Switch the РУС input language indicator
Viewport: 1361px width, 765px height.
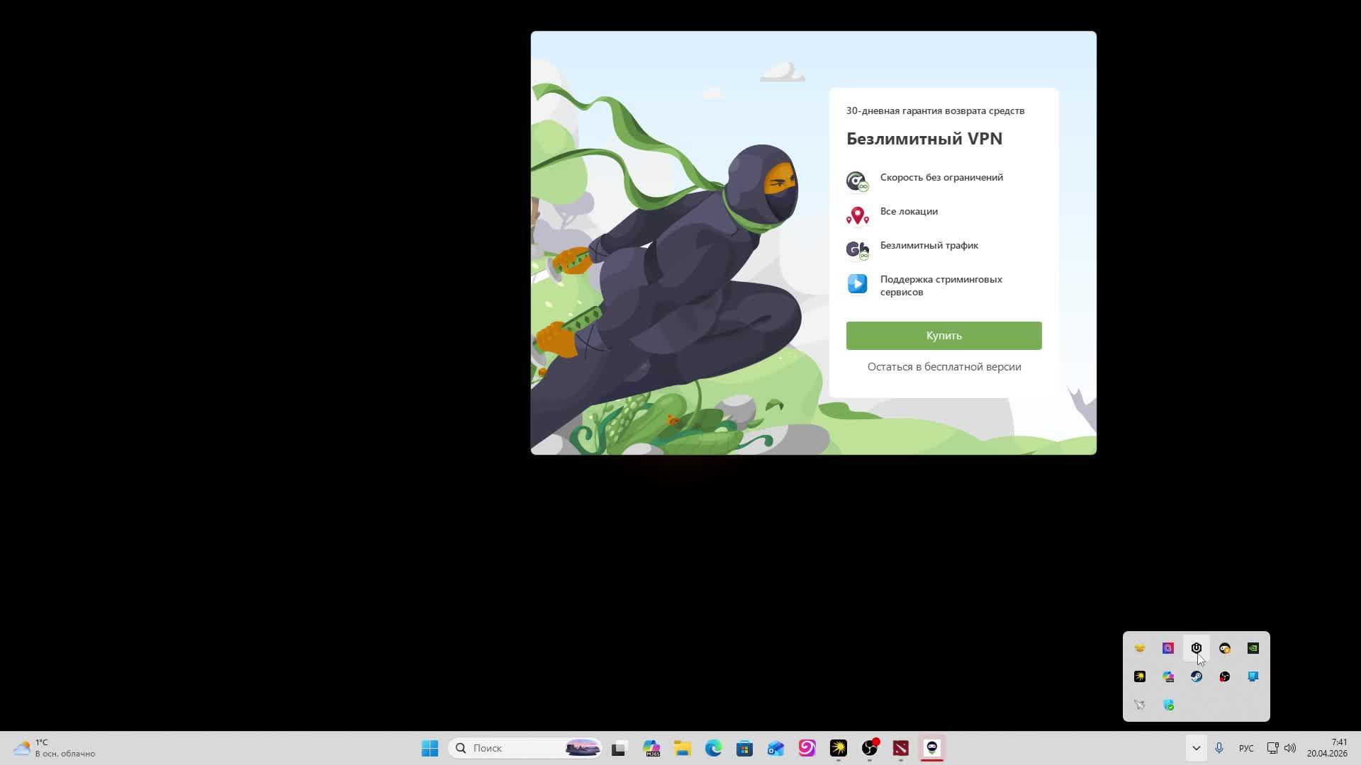click(x=1245, y=748)
